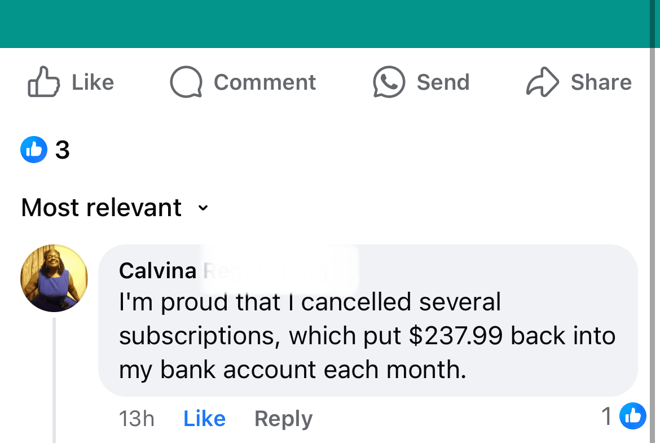The height and width of the screenshot is (443, 660).
Task: Click the Send text label
Action: pos(443,82)
